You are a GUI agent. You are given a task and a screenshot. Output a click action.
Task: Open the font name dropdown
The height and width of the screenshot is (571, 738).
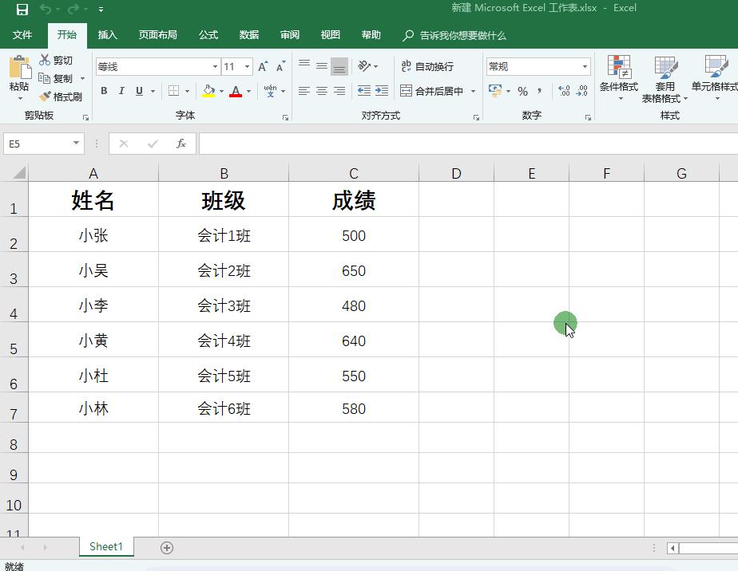pyautogui.click(x=216, y=66)
